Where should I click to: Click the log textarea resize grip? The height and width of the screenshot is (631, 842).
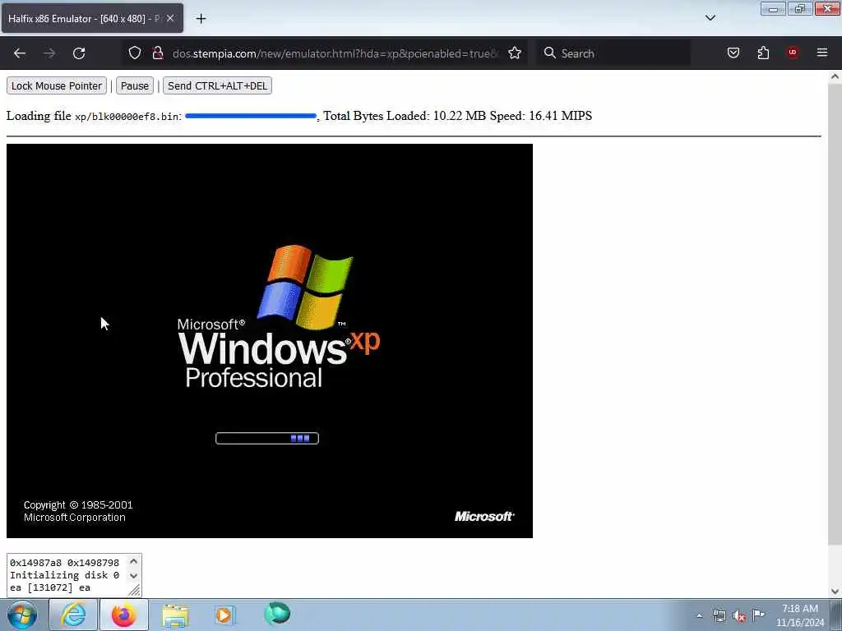pos(135,590)
